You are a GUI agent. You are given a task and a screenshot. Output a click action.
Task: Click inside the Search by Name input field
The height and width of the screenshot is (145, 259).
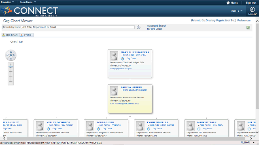coord(68,27)
